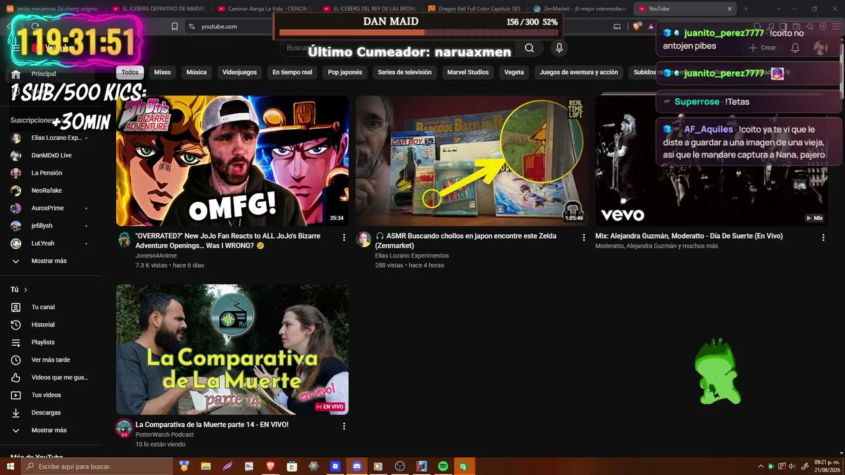
Task: Click the YouTube search magnifier button
Action: tap(529, 48)
